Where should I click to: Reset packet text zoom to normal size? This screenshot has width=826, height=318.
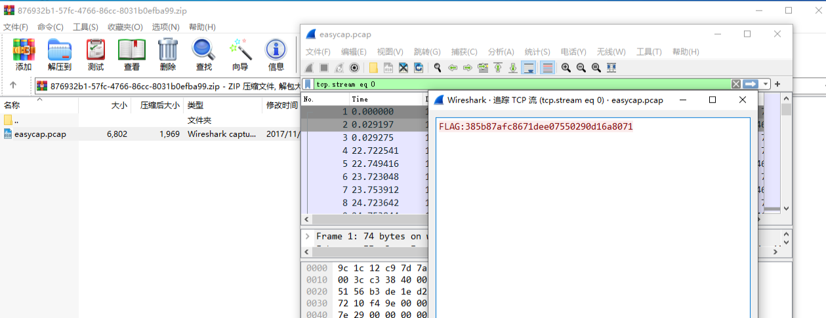(596, 67)
